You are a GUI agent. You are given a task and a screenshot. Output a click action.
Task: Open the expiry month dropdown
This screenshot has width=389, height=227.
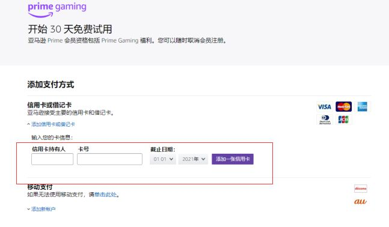click(x=163, y=159)
